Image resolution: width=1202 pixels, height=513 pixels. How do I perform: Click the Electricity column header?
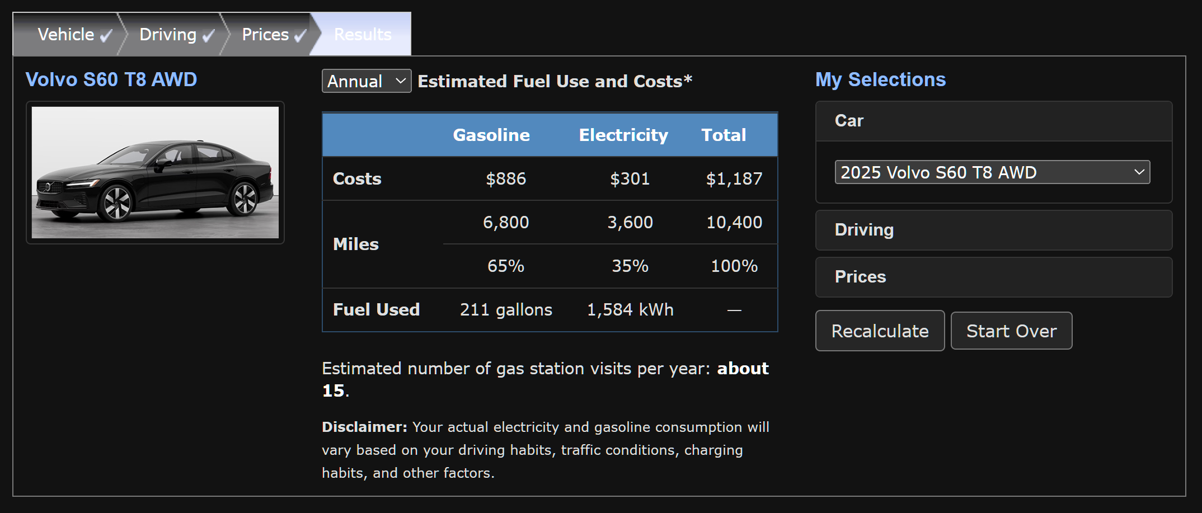(x=623, y=135)
